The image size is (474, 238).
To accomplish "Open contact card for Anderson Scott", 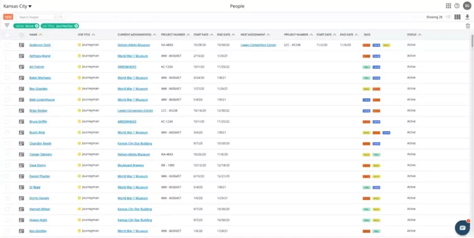I will pyautogui.click(x=21, y=45).
